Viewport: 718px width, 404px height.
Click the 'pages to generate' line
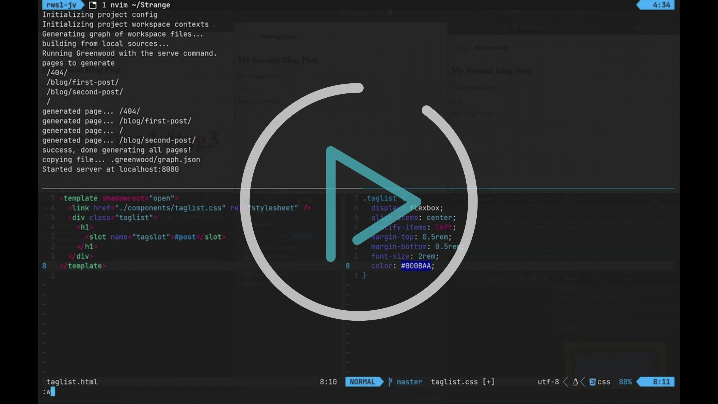pos(78,63)
